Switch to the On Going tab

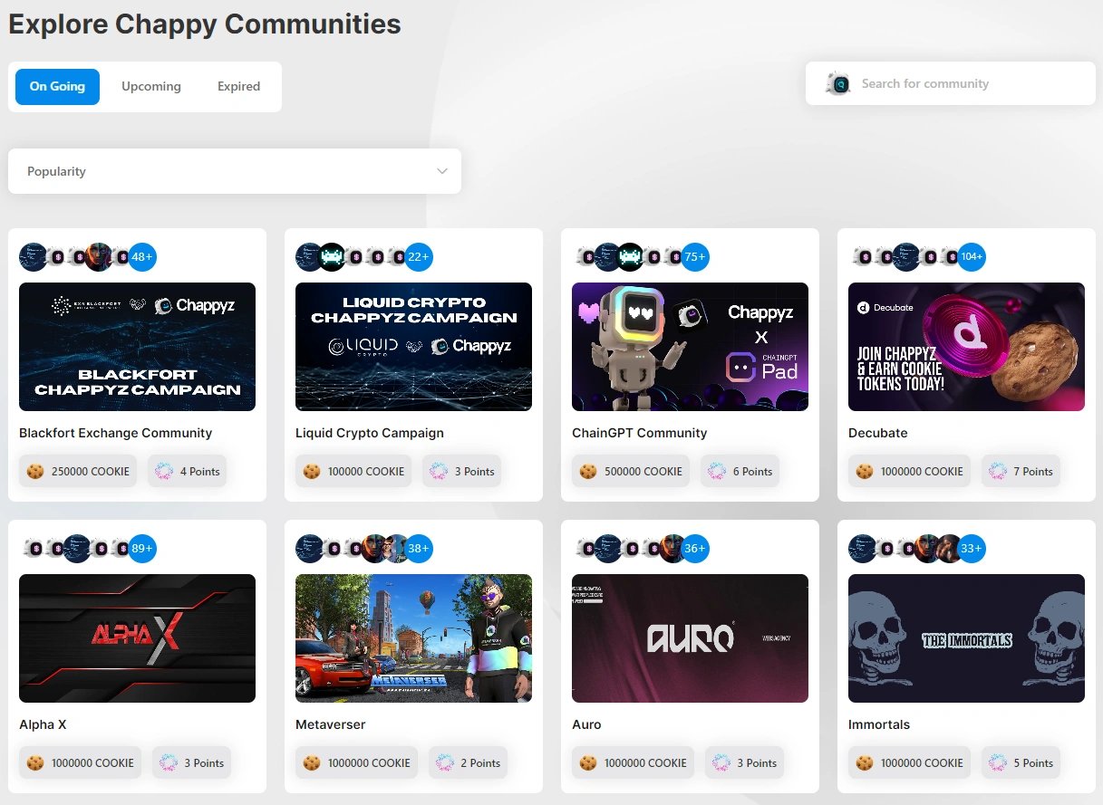coord(57,87)
